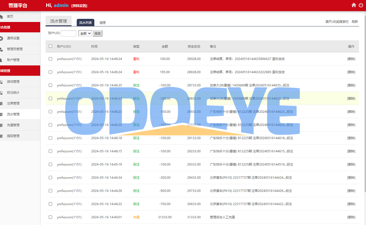This screenshot has height=225, width=366.
Task: Check the 14:46:23 row checkbox
Action: (x=50, y=112)
